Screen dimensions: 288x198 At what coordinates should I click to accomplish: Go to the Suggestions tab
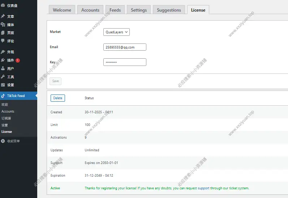(x=169, y=10)
